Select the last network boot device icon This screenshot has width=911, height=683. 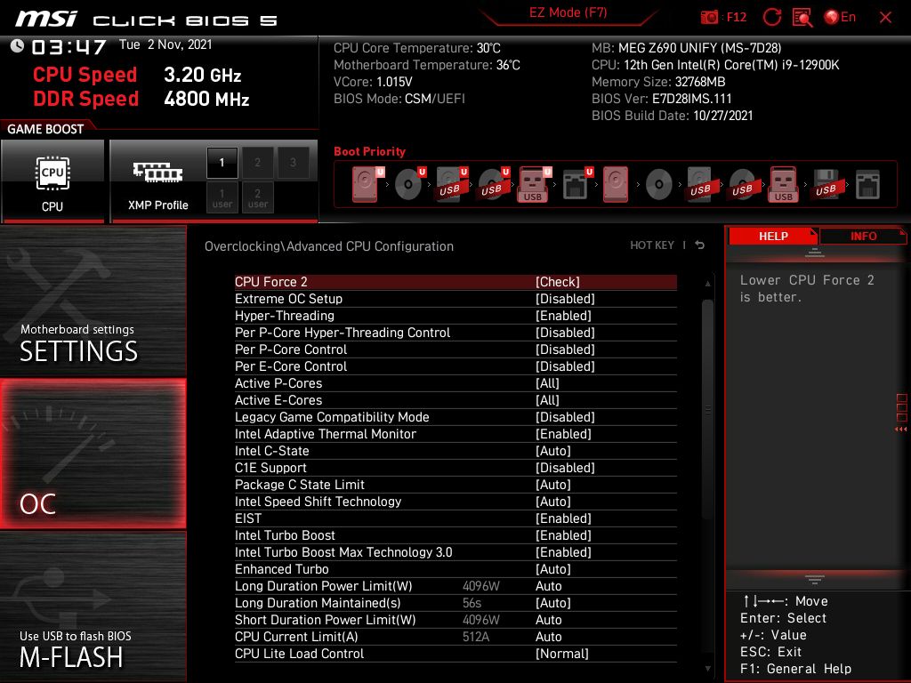867,185
